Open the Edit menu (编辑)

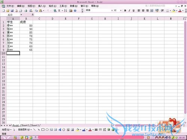point(21,6)
